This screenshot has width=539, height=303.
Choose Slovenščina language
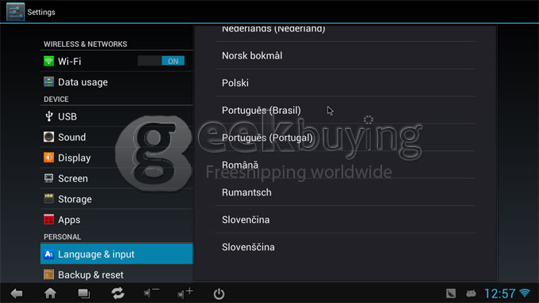346,247
